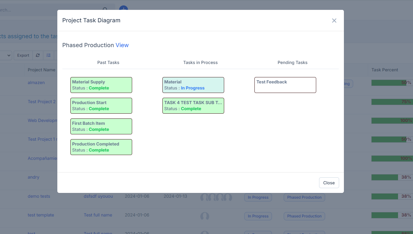Close the Project Task Diagram dialog with X
Viewport: 413px width, 234px height.
click(x=334, y=20)
